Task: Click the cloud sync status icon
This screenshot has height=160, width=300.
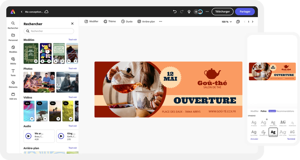Action: (x=46, y=12)
